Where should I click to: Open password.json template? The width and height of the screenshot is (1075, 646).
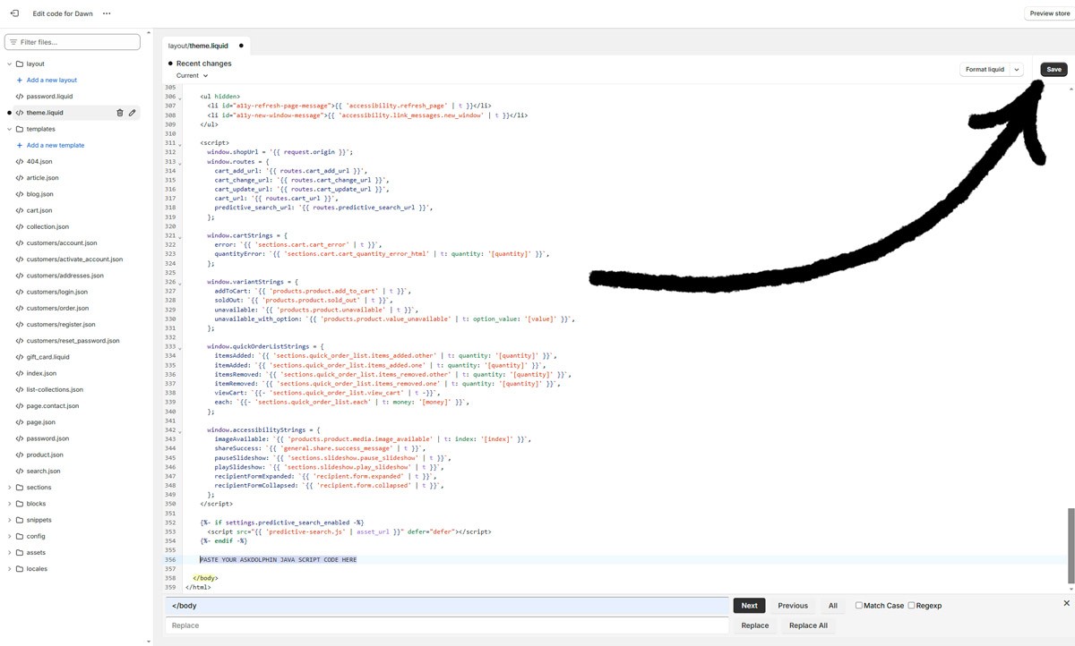click(x=47, y=438)
